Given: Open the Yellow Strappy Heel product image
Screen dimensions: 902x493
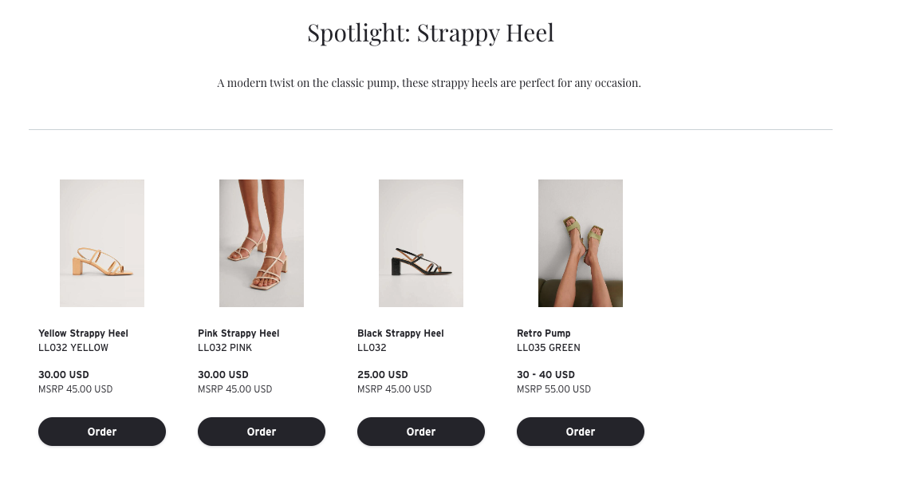Looking at the screenshot, I should click(102, 243).
